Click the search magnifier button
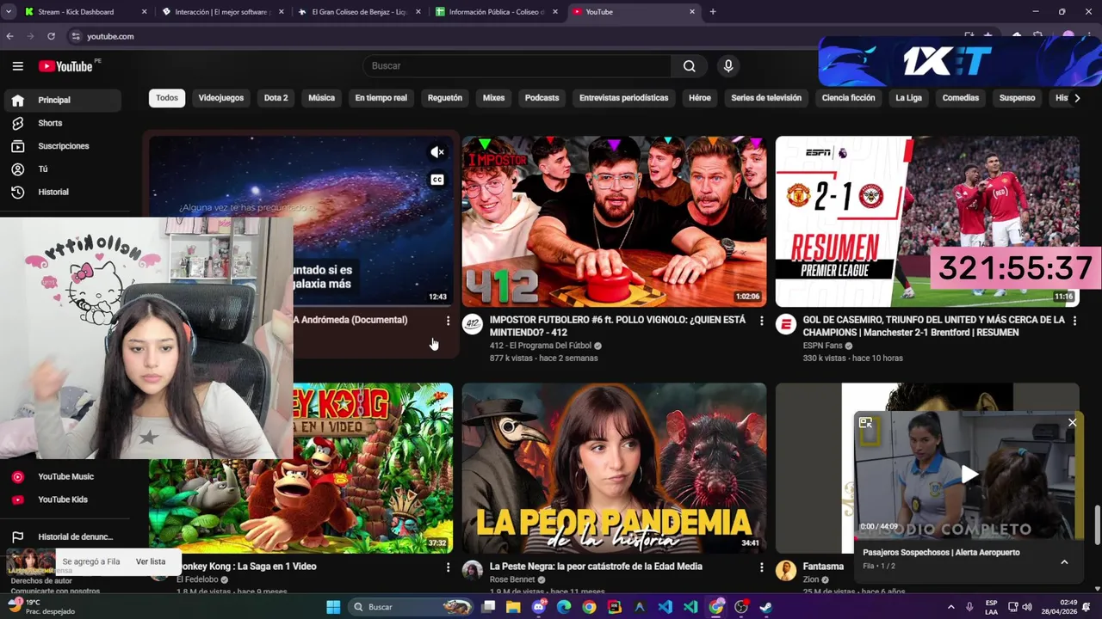Viewport: 1102px width, 619px height. [689, 66]
